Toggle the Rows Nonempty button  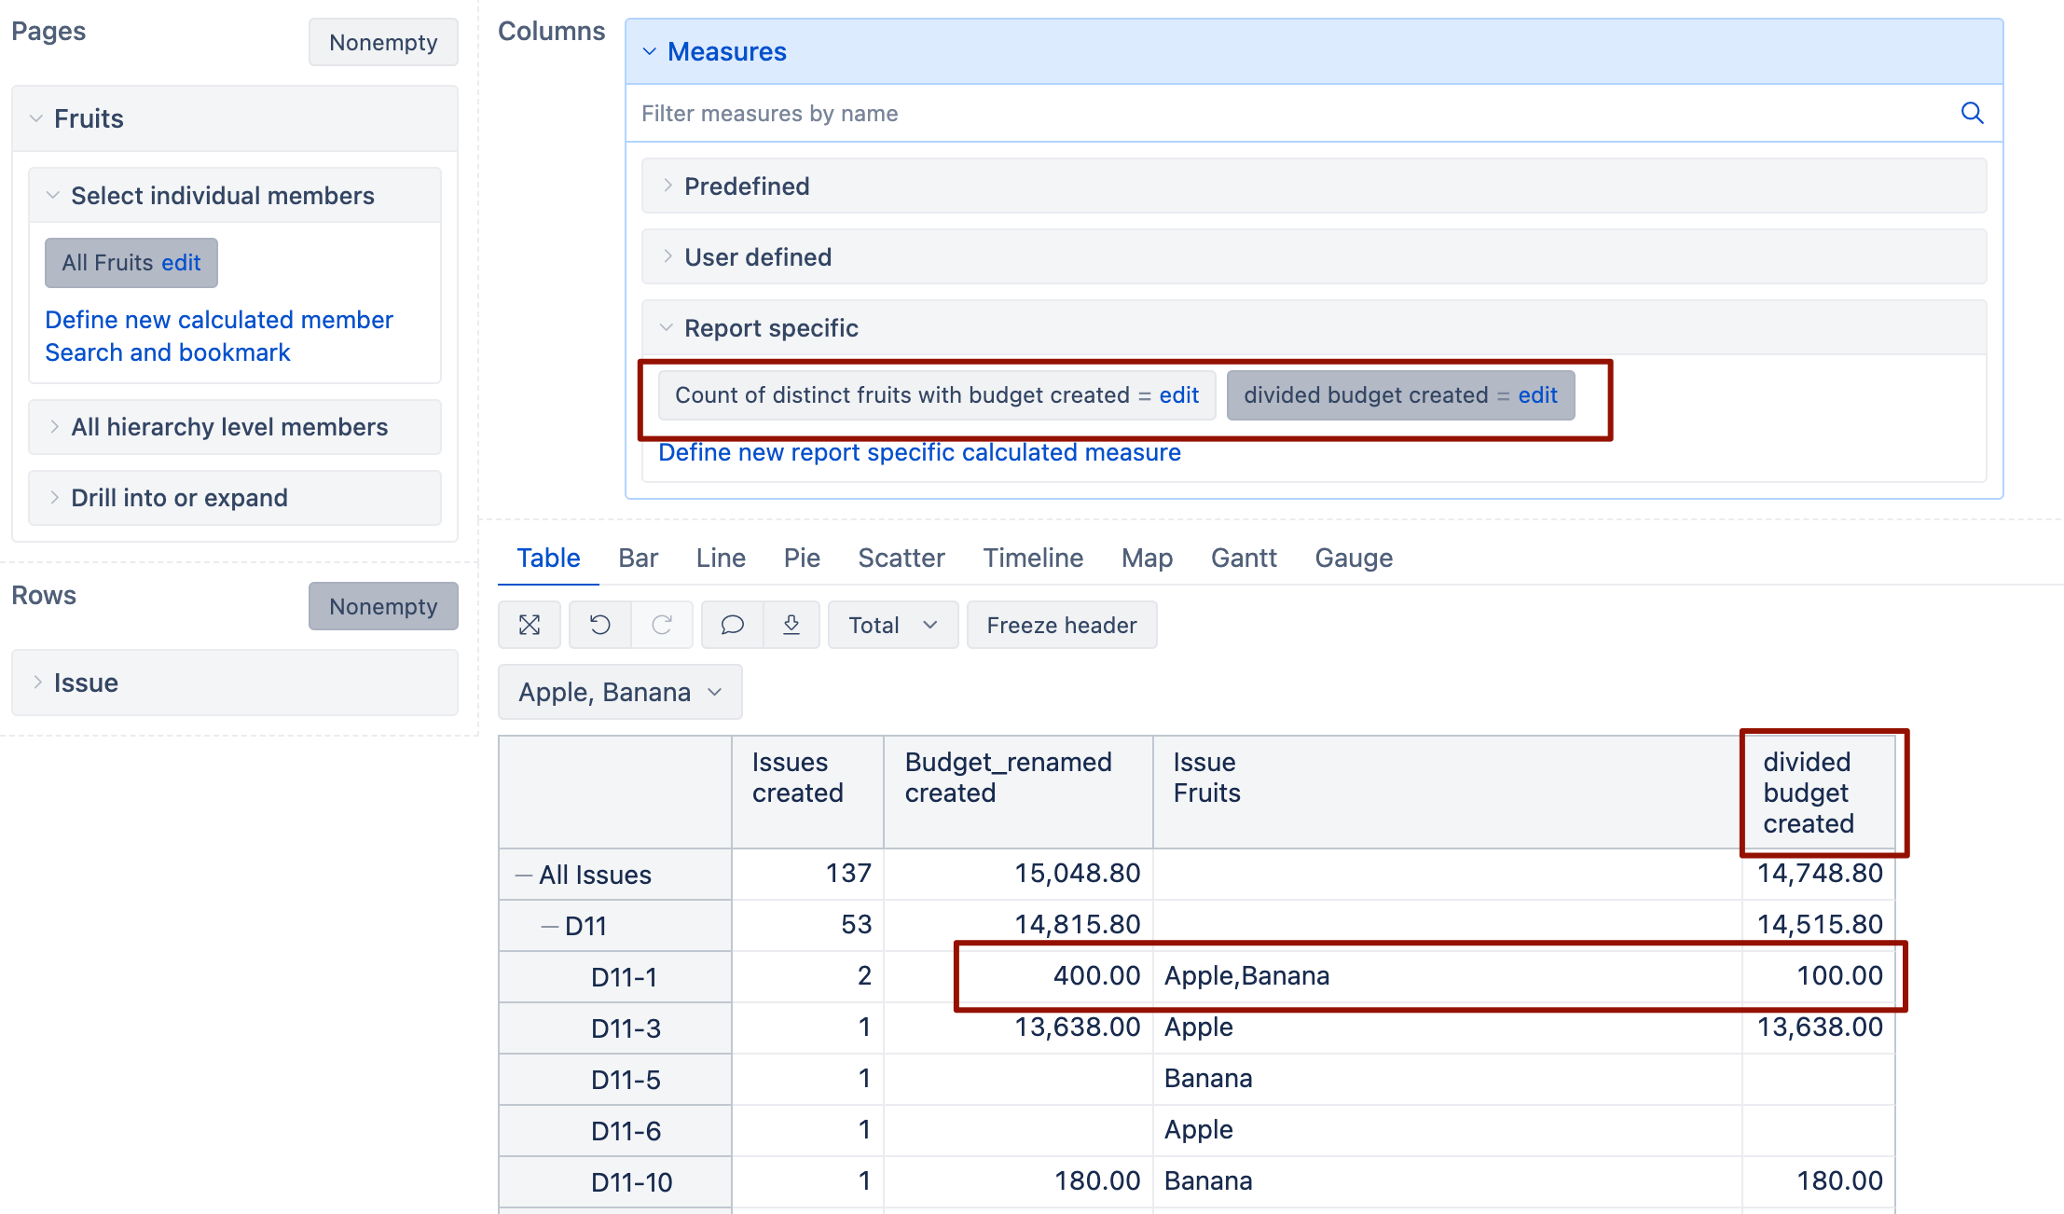pyautogui.click(x=383, y=606)
